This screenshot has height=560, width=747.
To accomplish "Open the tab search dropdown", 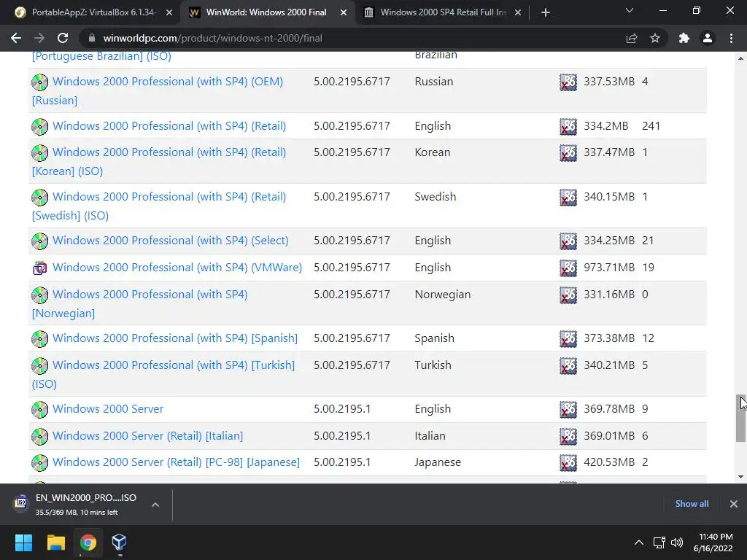I will [x=630, y=10].
